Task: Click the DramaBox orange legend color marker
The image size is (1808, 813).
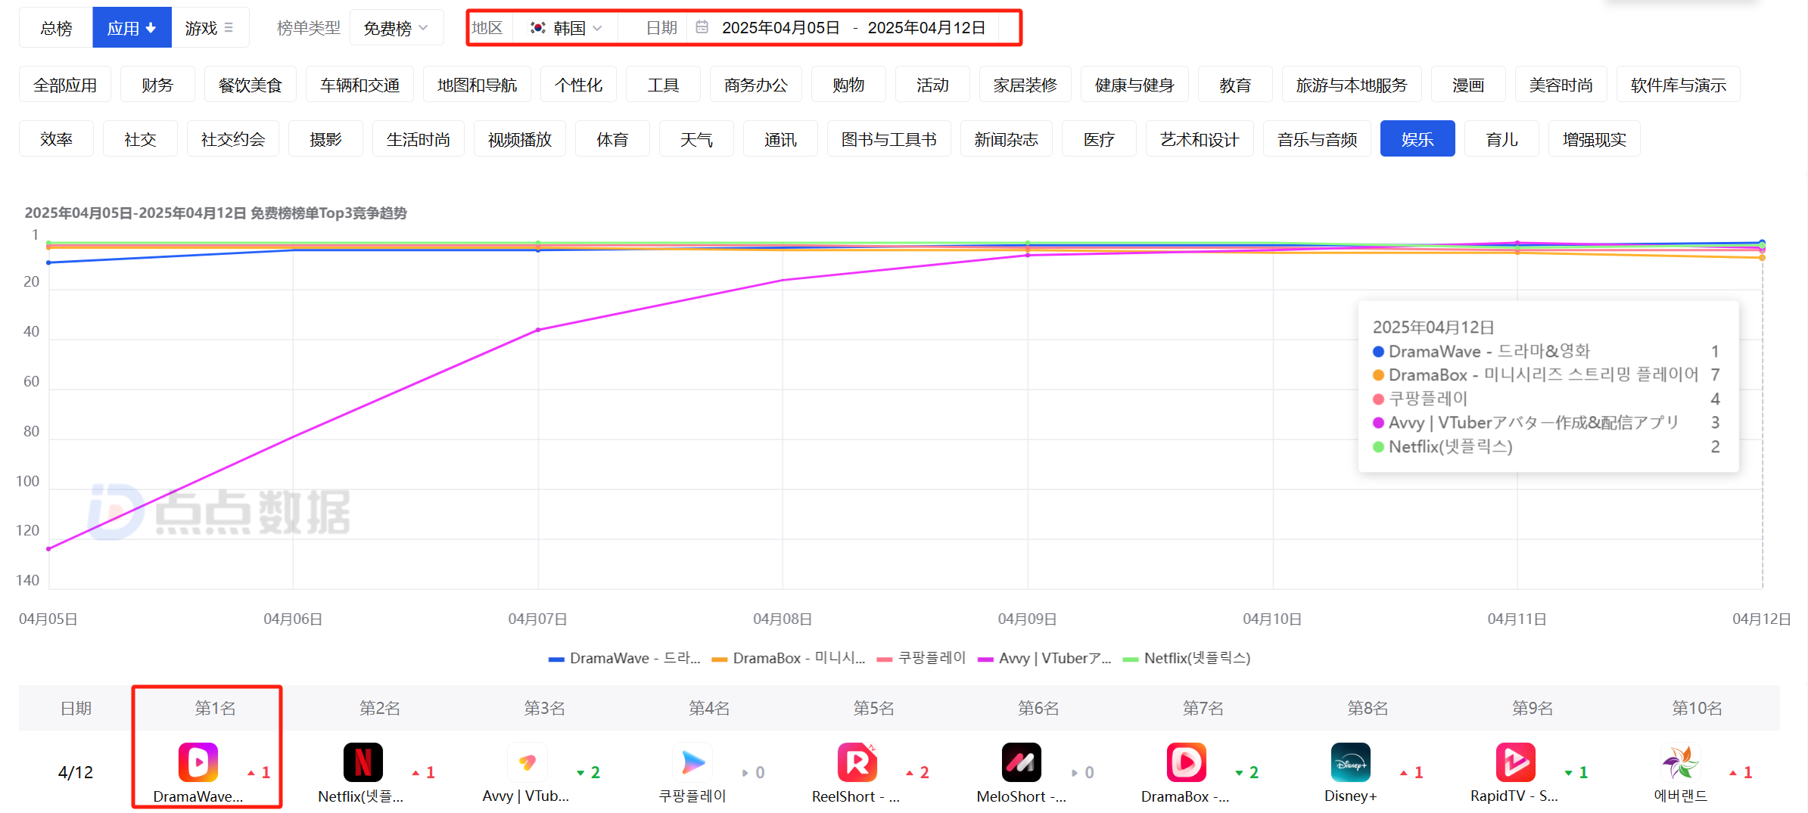Action: click(719, 659)
